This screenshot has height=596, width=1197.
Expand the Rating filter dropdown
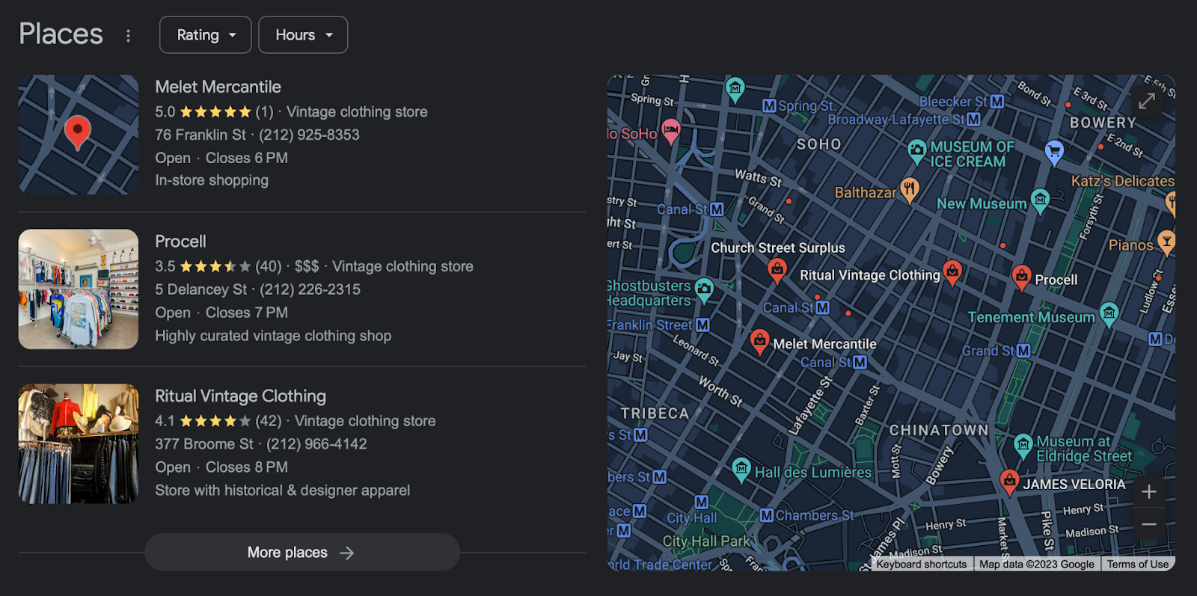(x=206, y=35)
